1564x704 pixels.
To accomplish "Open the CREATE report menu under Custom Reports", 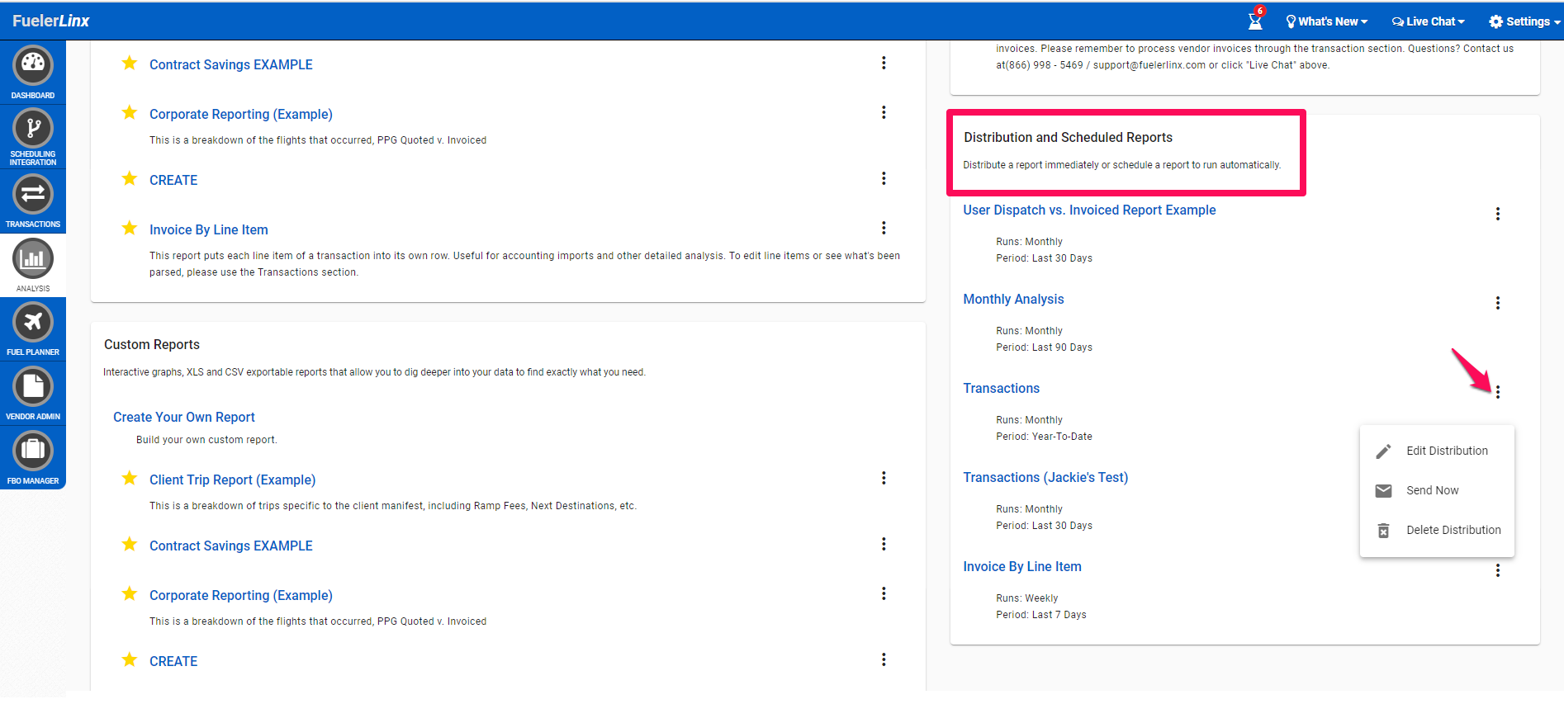I will click(x=884, y=659).
